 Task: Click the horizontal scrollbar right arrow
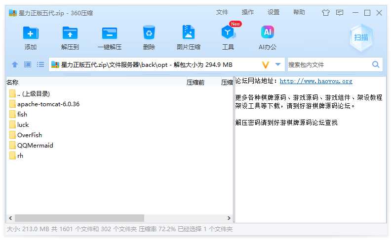click(x=229, y=218)
